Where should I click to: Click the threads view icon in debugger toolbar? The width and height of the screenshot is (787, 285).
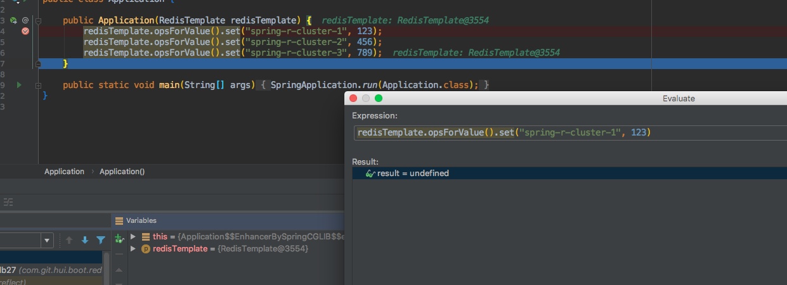click(8, 202)
